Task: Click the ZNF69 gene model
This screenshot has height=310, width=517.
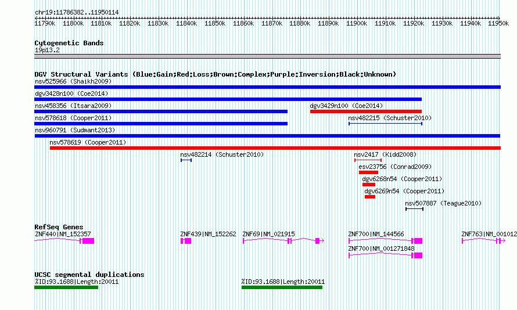Action: click(283, 241)
